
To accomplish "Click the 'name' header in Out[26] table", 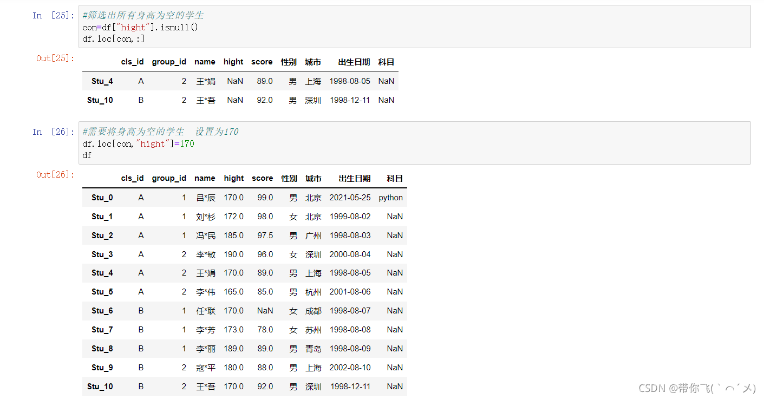I will 205,179.
